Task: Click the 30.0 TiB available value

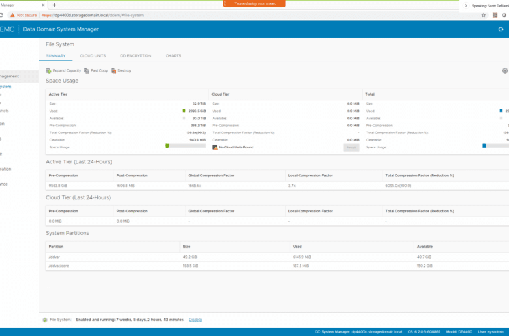Action: [x=199, y=119]
